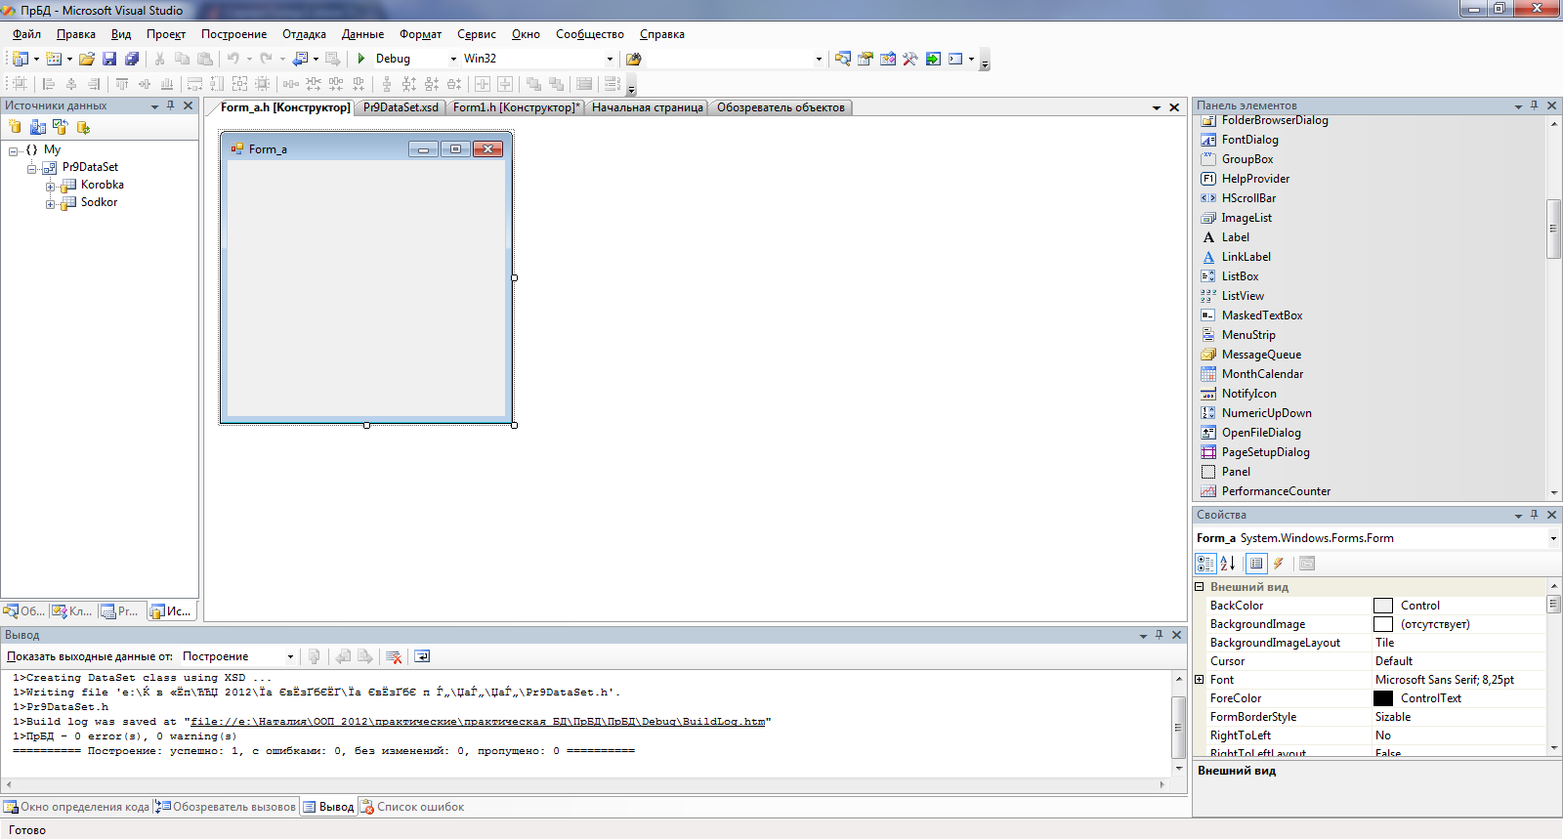Viewport: 1563px width, 840px height.
Task: Click the Save floppy disk icon
Action: pos(109,59)
